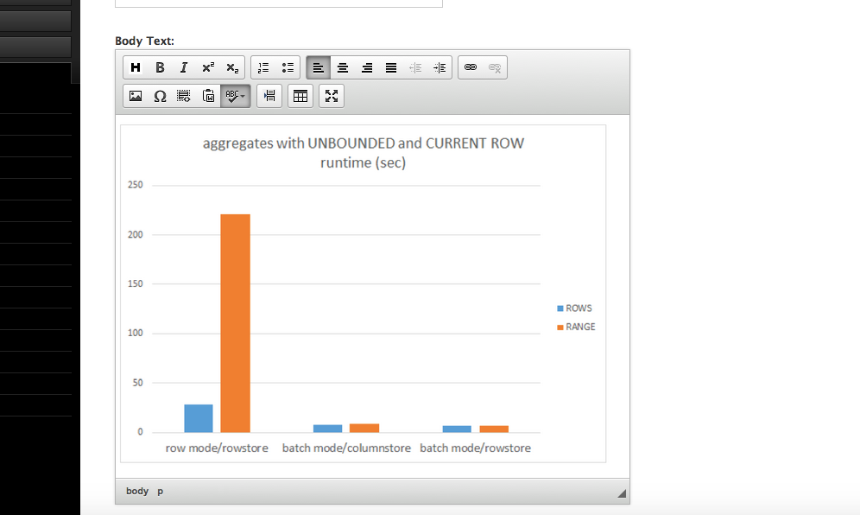Maximize the editor with the fullscreen icon
Image resolution: width=860 pixels, height=515 pixels.
tap(332, 96)
